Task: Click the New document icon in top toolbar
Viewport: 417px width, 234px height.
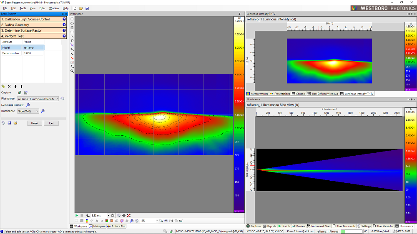Action: pos(75,8)
